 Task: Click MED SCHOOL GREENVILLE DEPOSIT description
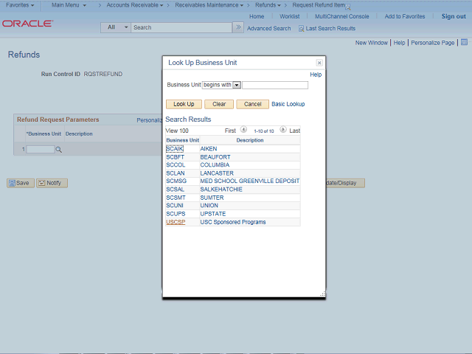pyautogui.click(x=249, y=181)
